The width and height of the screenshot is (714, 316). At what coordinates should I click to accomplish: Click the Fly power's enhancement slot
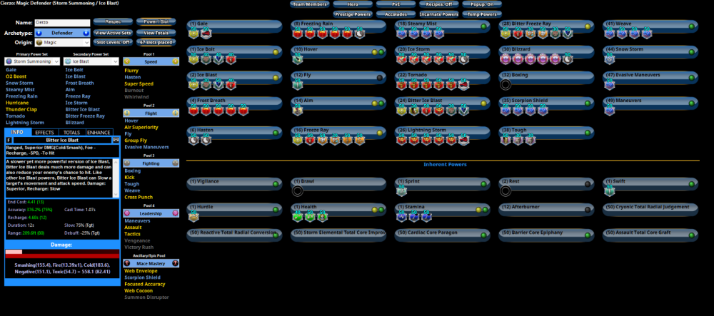[x=298, y=83]
